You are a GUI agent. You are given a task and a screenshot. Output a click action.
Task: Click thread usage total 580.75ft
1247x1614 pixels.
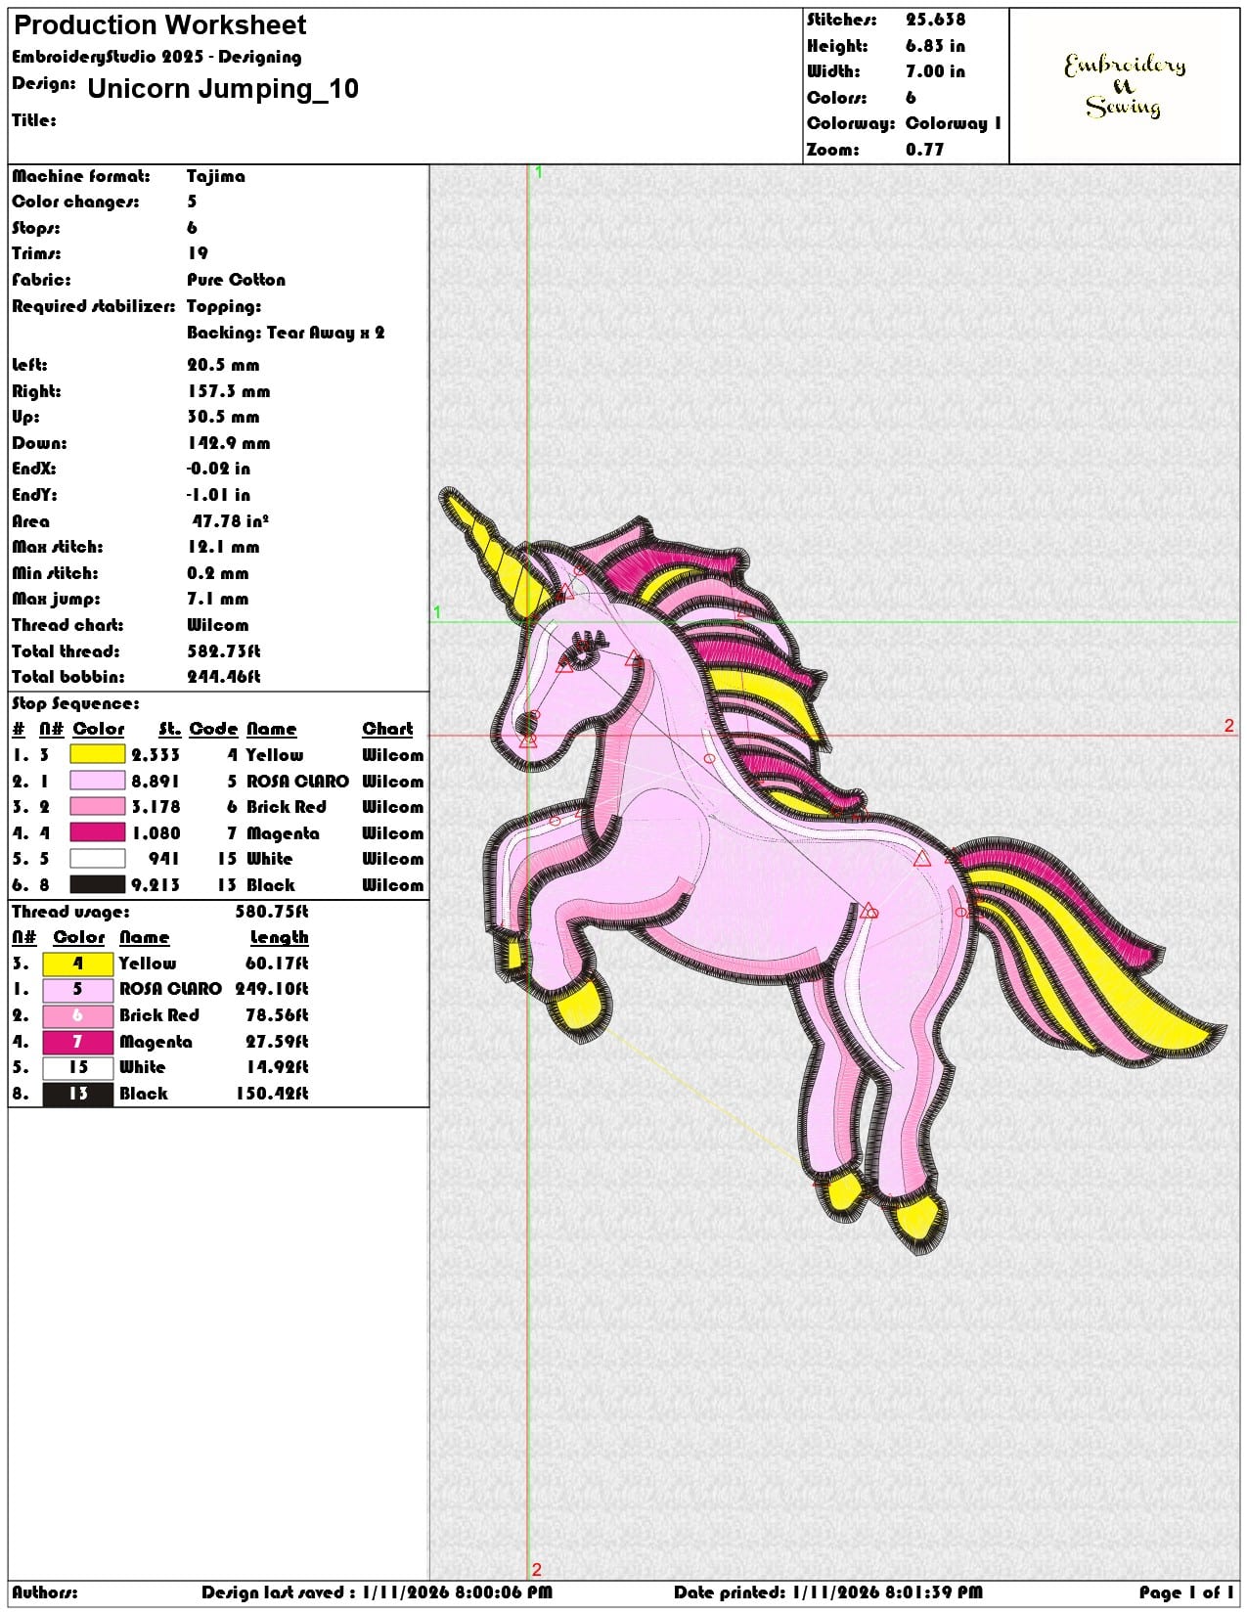272,912
